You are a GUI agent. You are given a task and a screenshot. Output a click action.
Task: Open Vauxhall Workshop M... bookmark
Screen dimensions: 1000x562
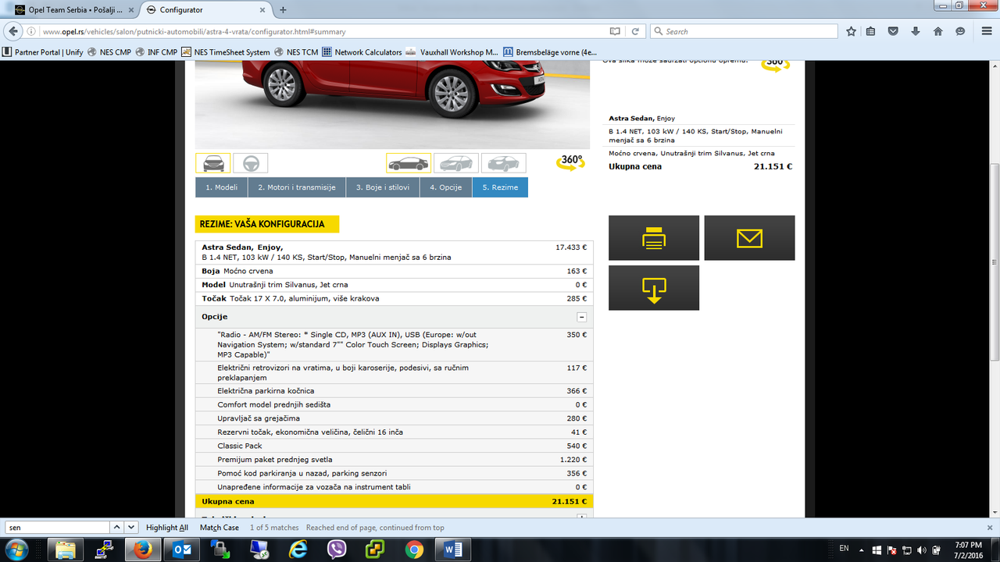pyautogui.click(x=452, y=52)
